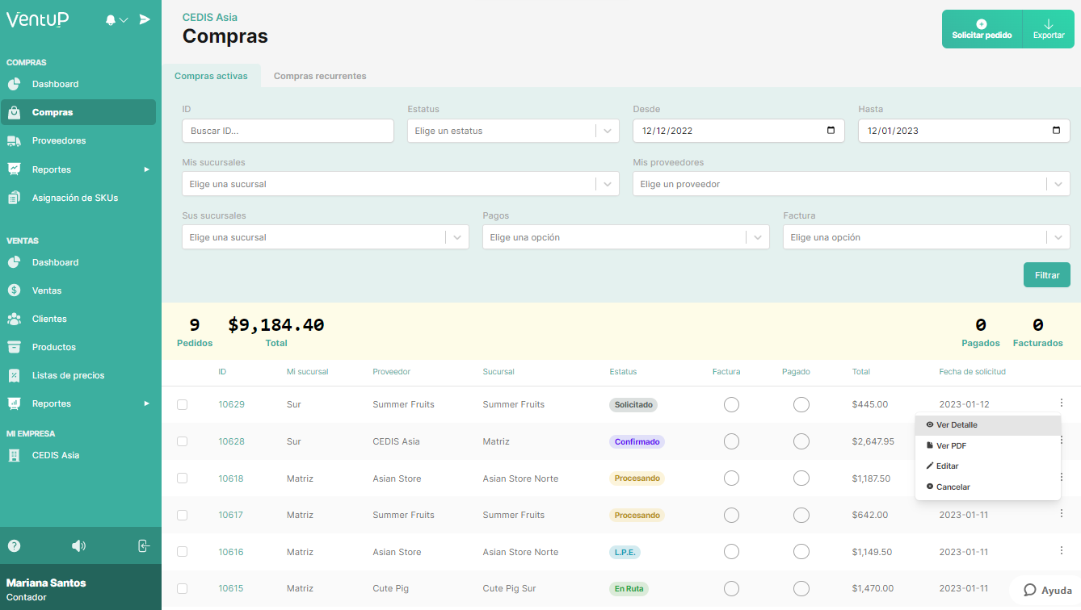Click the Clientes people icon
Viewport: 1081px width, 610px height.
(x=14, y=319)
